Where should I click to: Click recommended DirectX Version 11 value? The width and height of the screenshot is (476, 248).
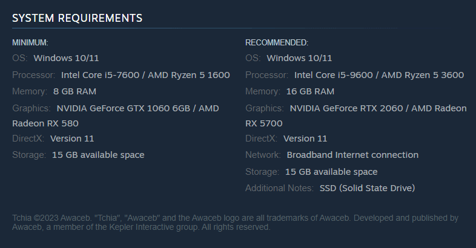pos(305,139)
